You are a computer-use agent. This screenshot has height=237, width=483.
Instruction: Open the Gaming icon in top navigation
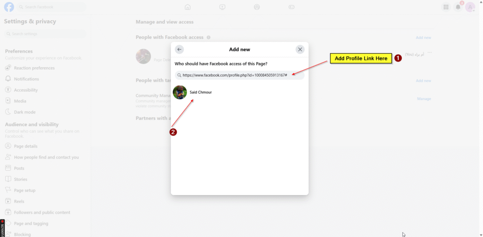tap(291, 7)
